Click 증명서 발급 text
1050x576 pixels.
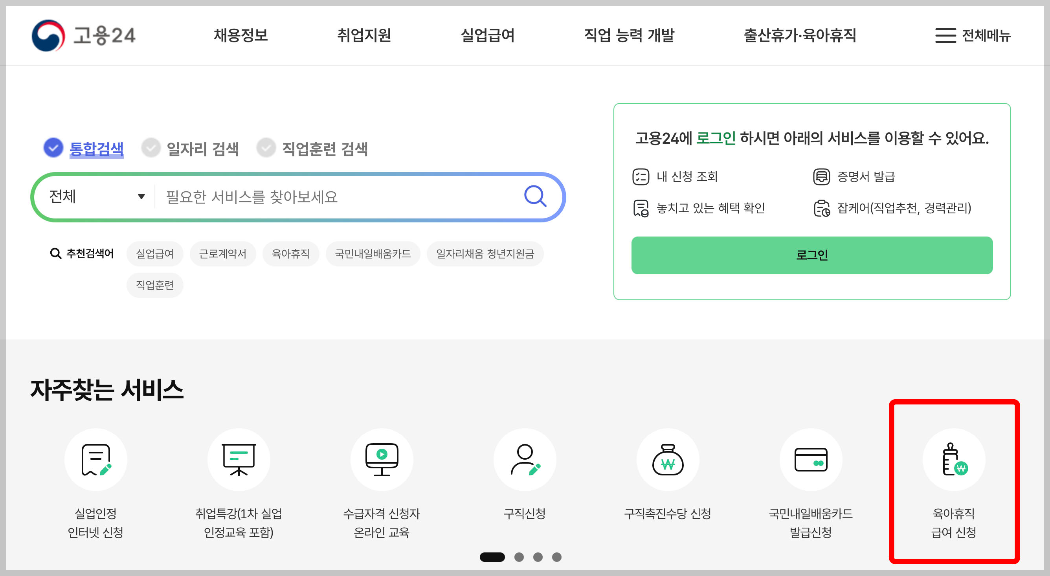[x=866, y=176]
